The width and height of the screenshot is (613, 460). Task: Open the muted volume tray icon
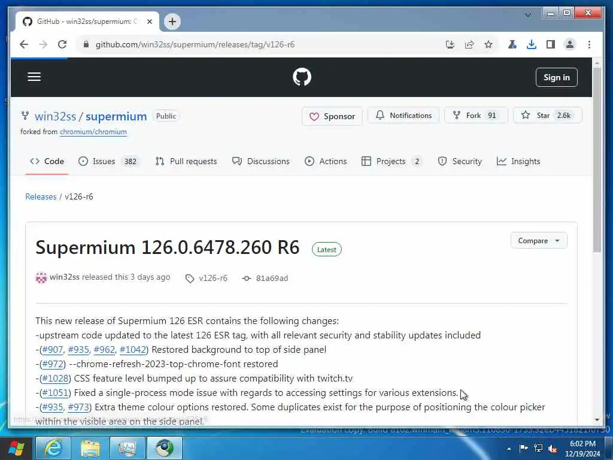(x=553, y=448)
